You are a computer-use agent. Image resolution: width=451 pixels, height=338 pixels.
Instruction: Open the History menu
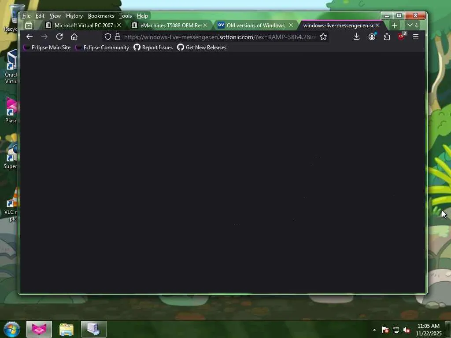tap(74, 16)
